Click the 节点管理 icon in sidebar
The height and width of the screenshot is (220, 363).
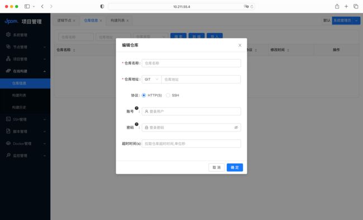pos(8,47)
